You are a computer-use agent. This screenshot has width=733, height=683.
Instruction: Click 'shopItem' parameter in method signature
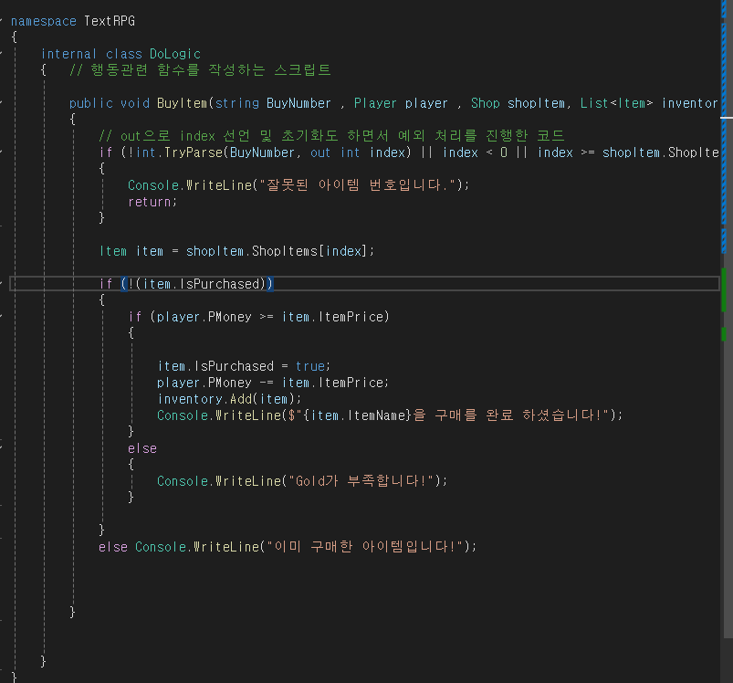(536, 103)
